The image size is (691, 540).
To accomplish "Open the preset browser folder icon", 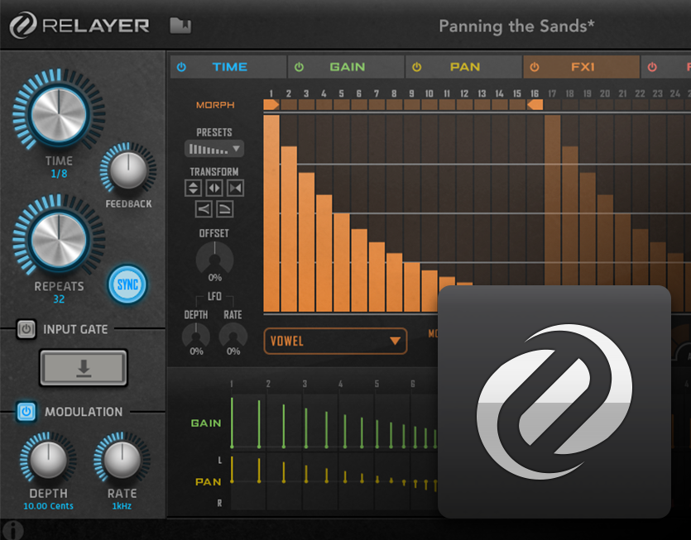I will click(x=180, y=26).
